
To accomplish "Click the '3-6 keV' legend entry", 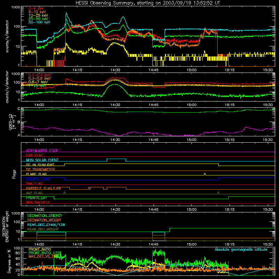I will (x=36, y=8).
